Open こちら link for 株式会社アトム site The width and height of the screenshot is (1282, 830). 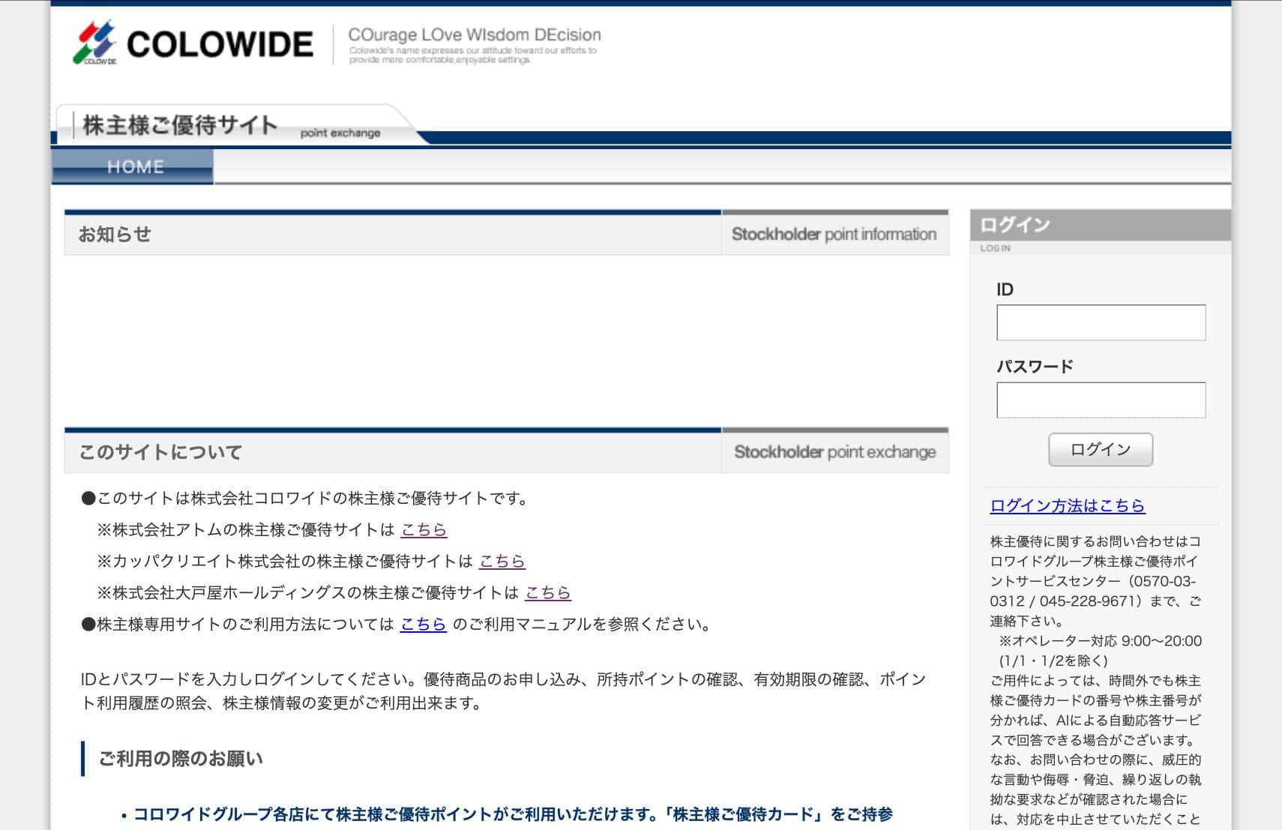[x=424, y=529]
